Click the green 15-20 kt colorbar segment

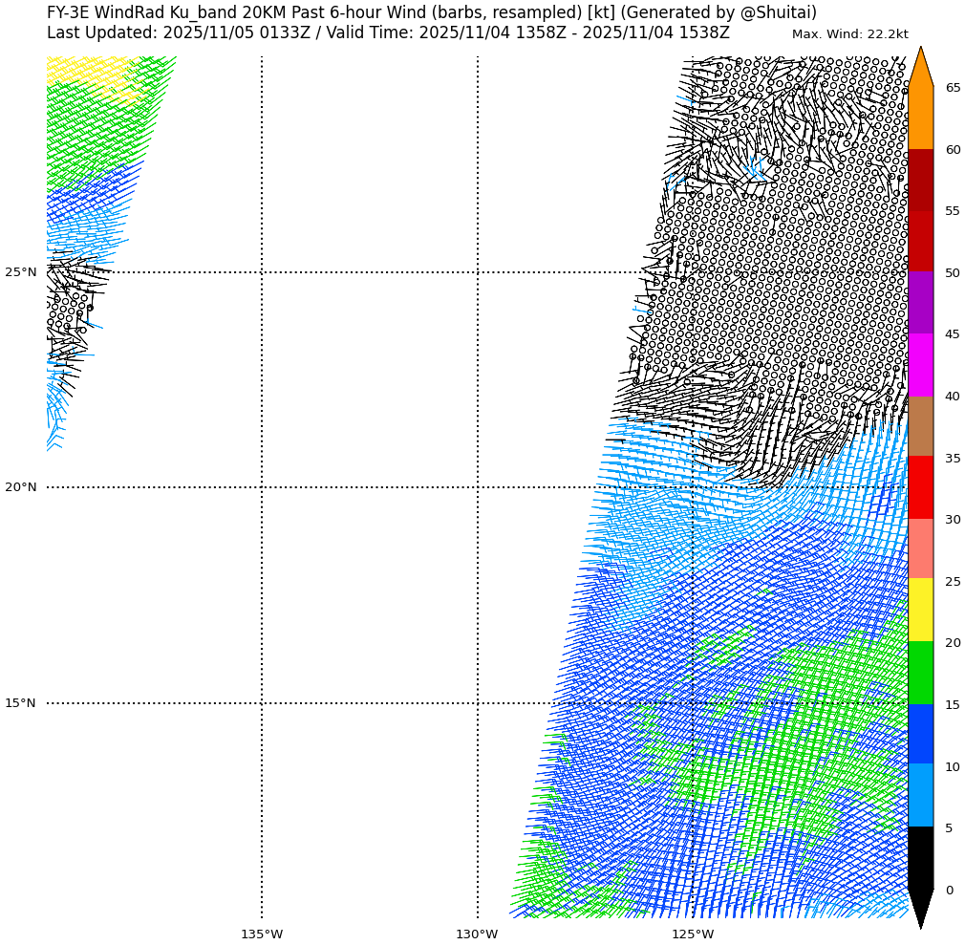pos(920,673)
